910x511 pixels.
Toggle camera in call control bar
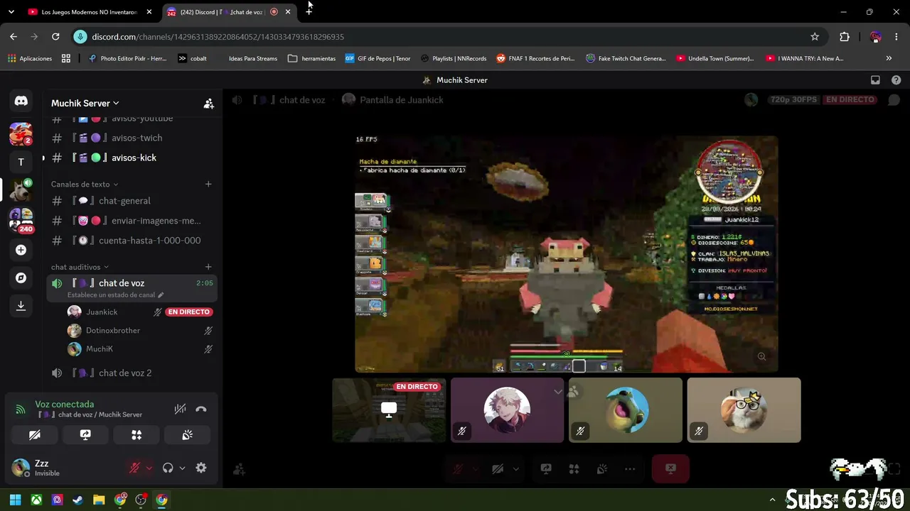coord(498,468)
